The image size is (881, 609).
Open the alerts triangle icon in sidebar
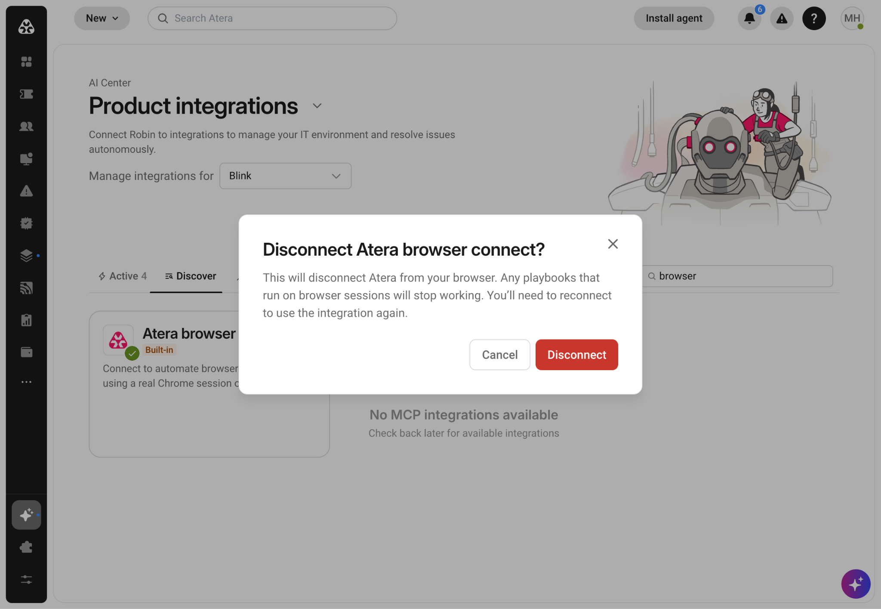26,191
